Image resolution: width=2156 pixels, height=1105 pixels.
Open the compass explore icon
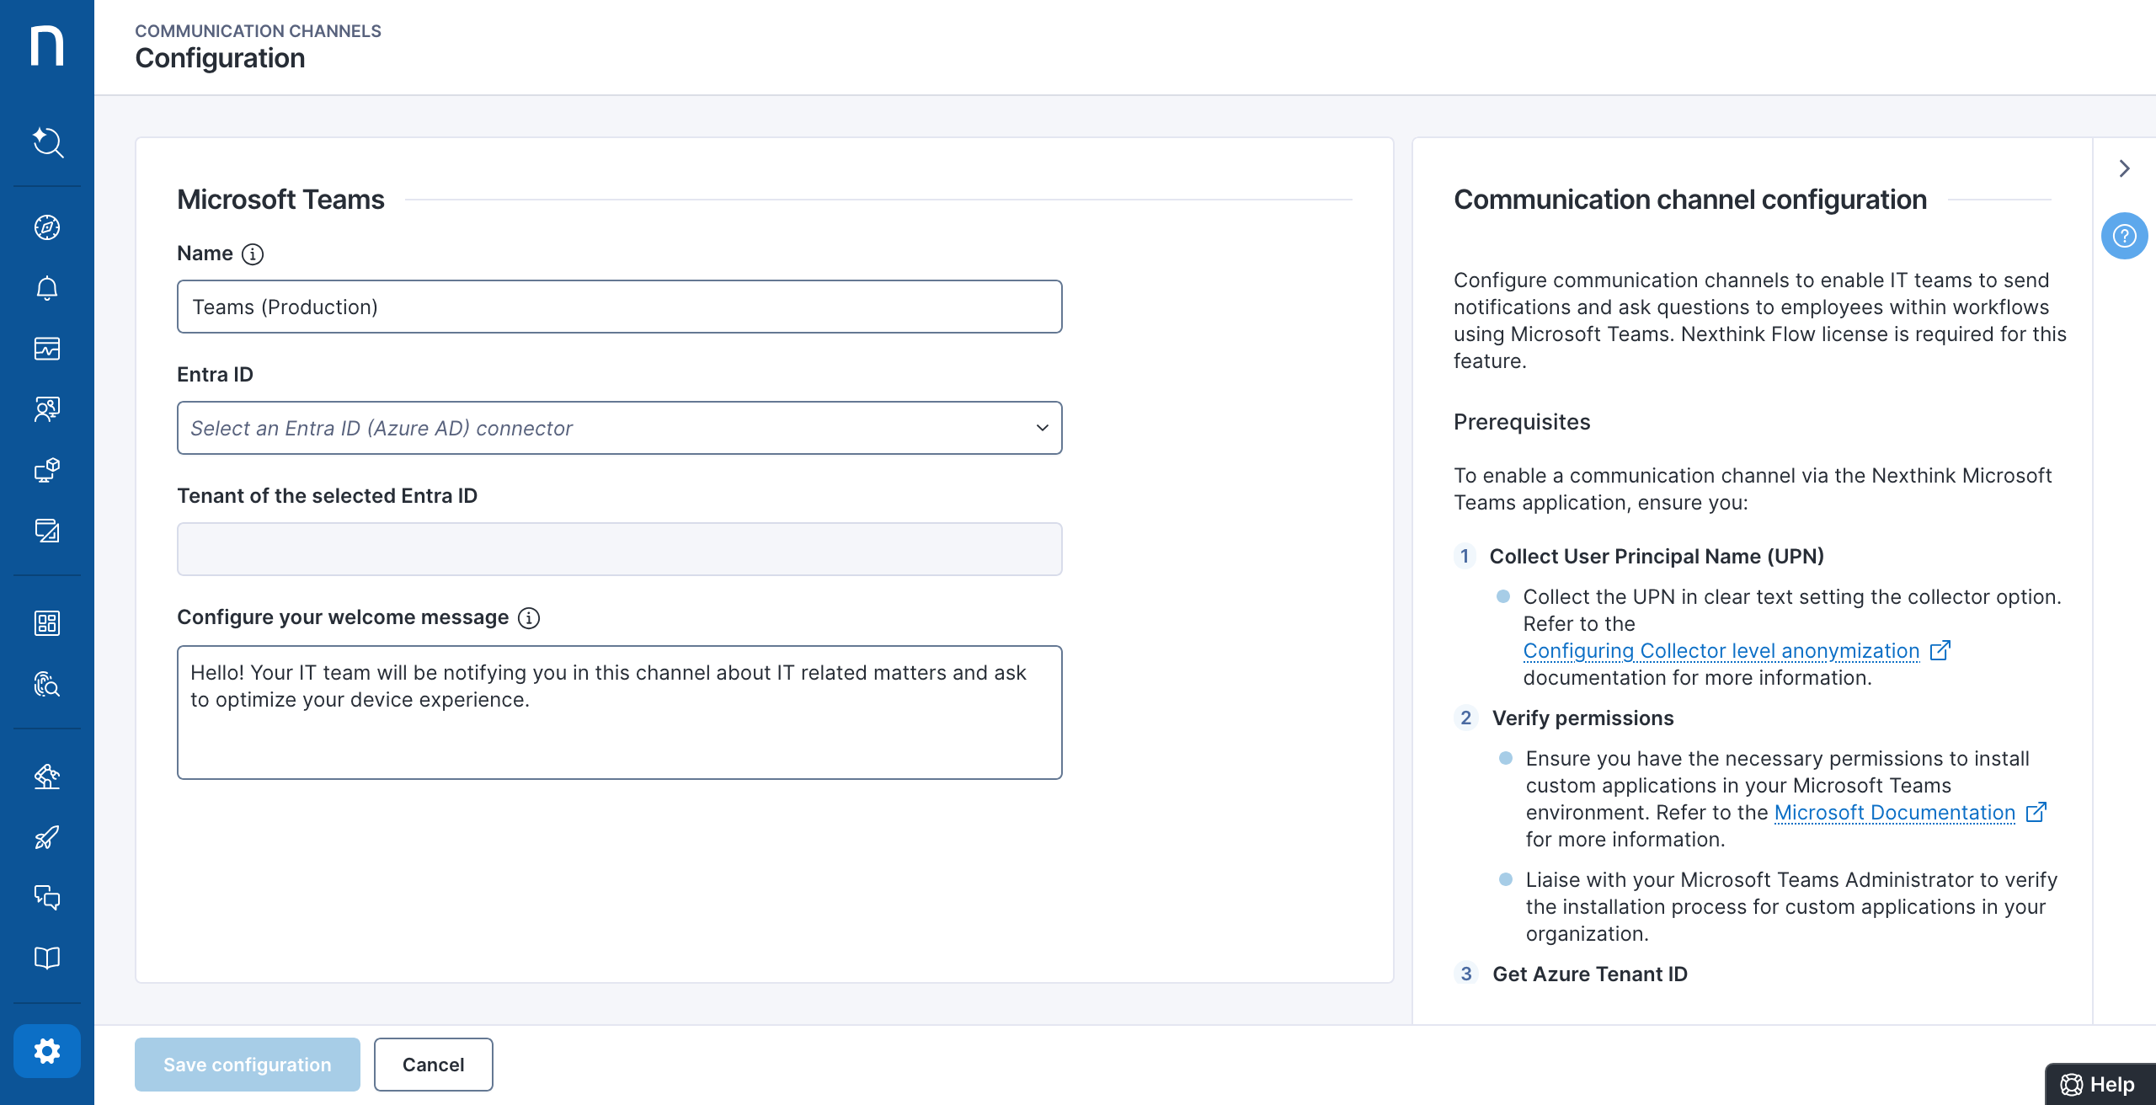click(x=47, y=227)
